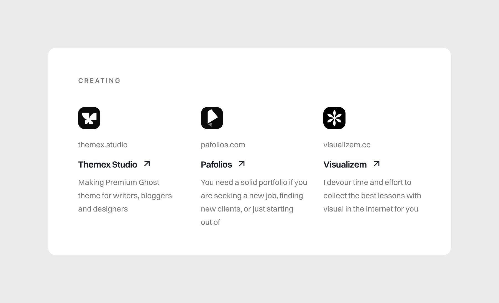Click the Pafolios portfolio description text
This screenshot has width=499, height=303.
tap(254, 202)
